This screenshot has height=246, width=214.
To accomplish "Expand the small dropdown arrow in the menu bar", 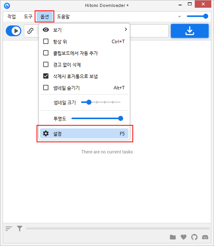I will [179, 17].
